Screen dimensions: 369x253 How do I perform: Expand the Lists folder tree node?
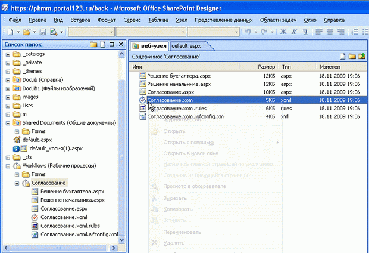8,105
